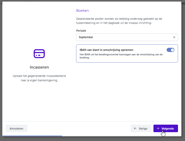The width and height of the screenshot is (185, 141).
Task: Click the 'Upload het gegenereerde incassobestand' description
Action: coord(39,78)
